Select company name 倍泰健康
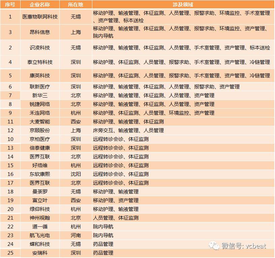Image resolution: width=275 pixels, height=258 pixels. click(40, 148)
